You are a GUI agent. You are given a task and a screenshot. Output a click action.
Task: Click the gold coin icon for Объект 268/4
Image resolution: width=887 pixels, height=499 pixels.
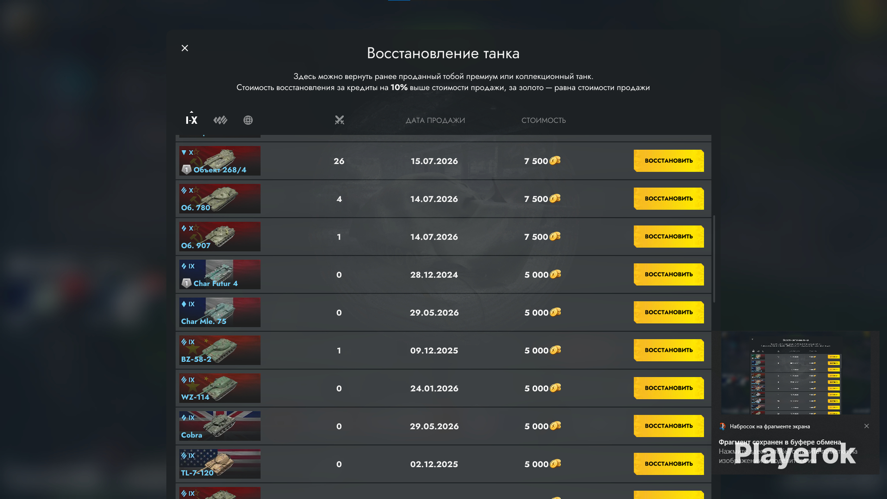point(555,161)
